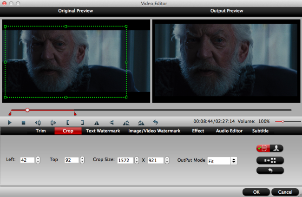Click the crop width field 1572

coord(125,160)
